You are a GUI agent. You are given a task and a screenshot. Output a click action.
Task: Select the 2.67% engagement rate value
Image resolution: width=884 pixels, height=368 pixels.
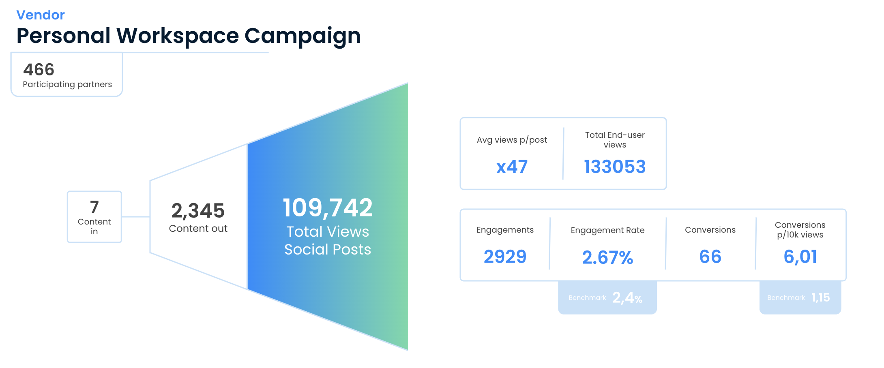(x=607, y=257)
